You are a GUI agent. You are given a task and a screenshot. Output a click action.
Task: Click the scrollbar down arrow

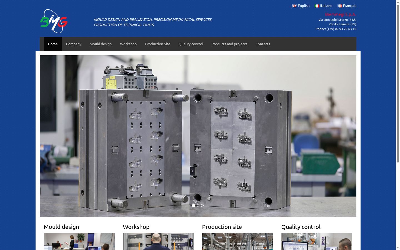pos(398,247)
